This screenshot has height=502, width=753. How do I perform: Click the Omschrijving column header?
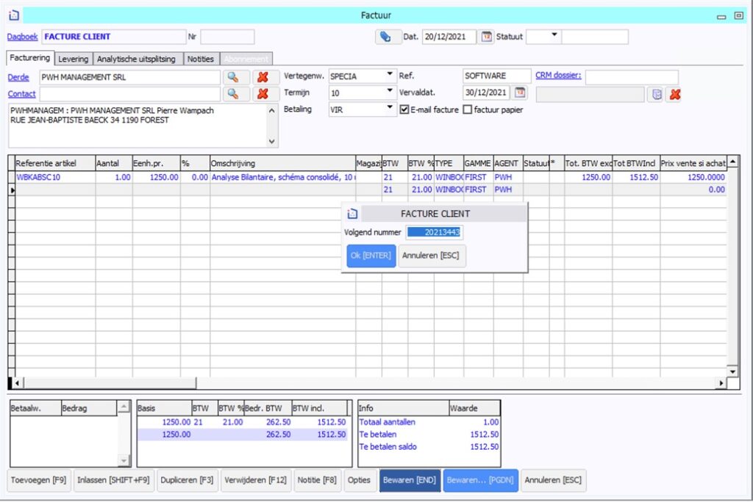[283, 164]
